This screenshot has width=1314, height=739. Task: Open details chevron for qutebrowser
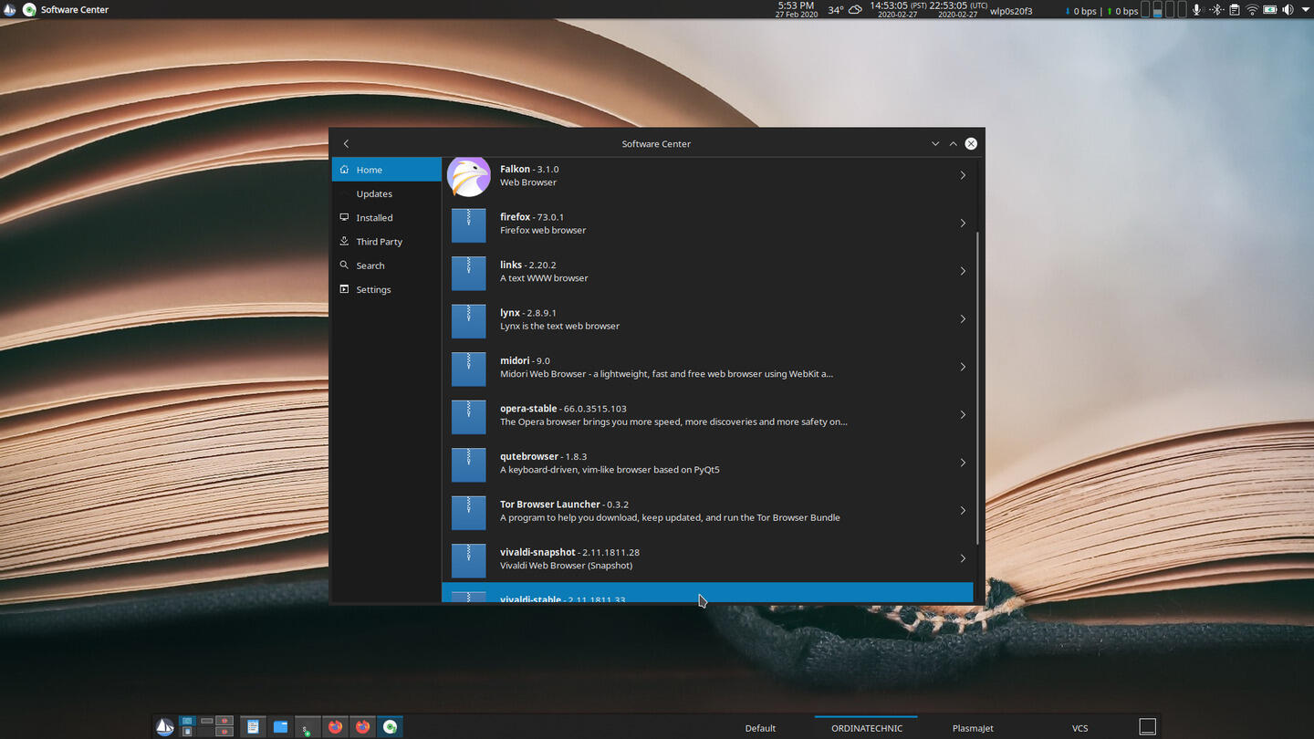(x=963, y=463)
